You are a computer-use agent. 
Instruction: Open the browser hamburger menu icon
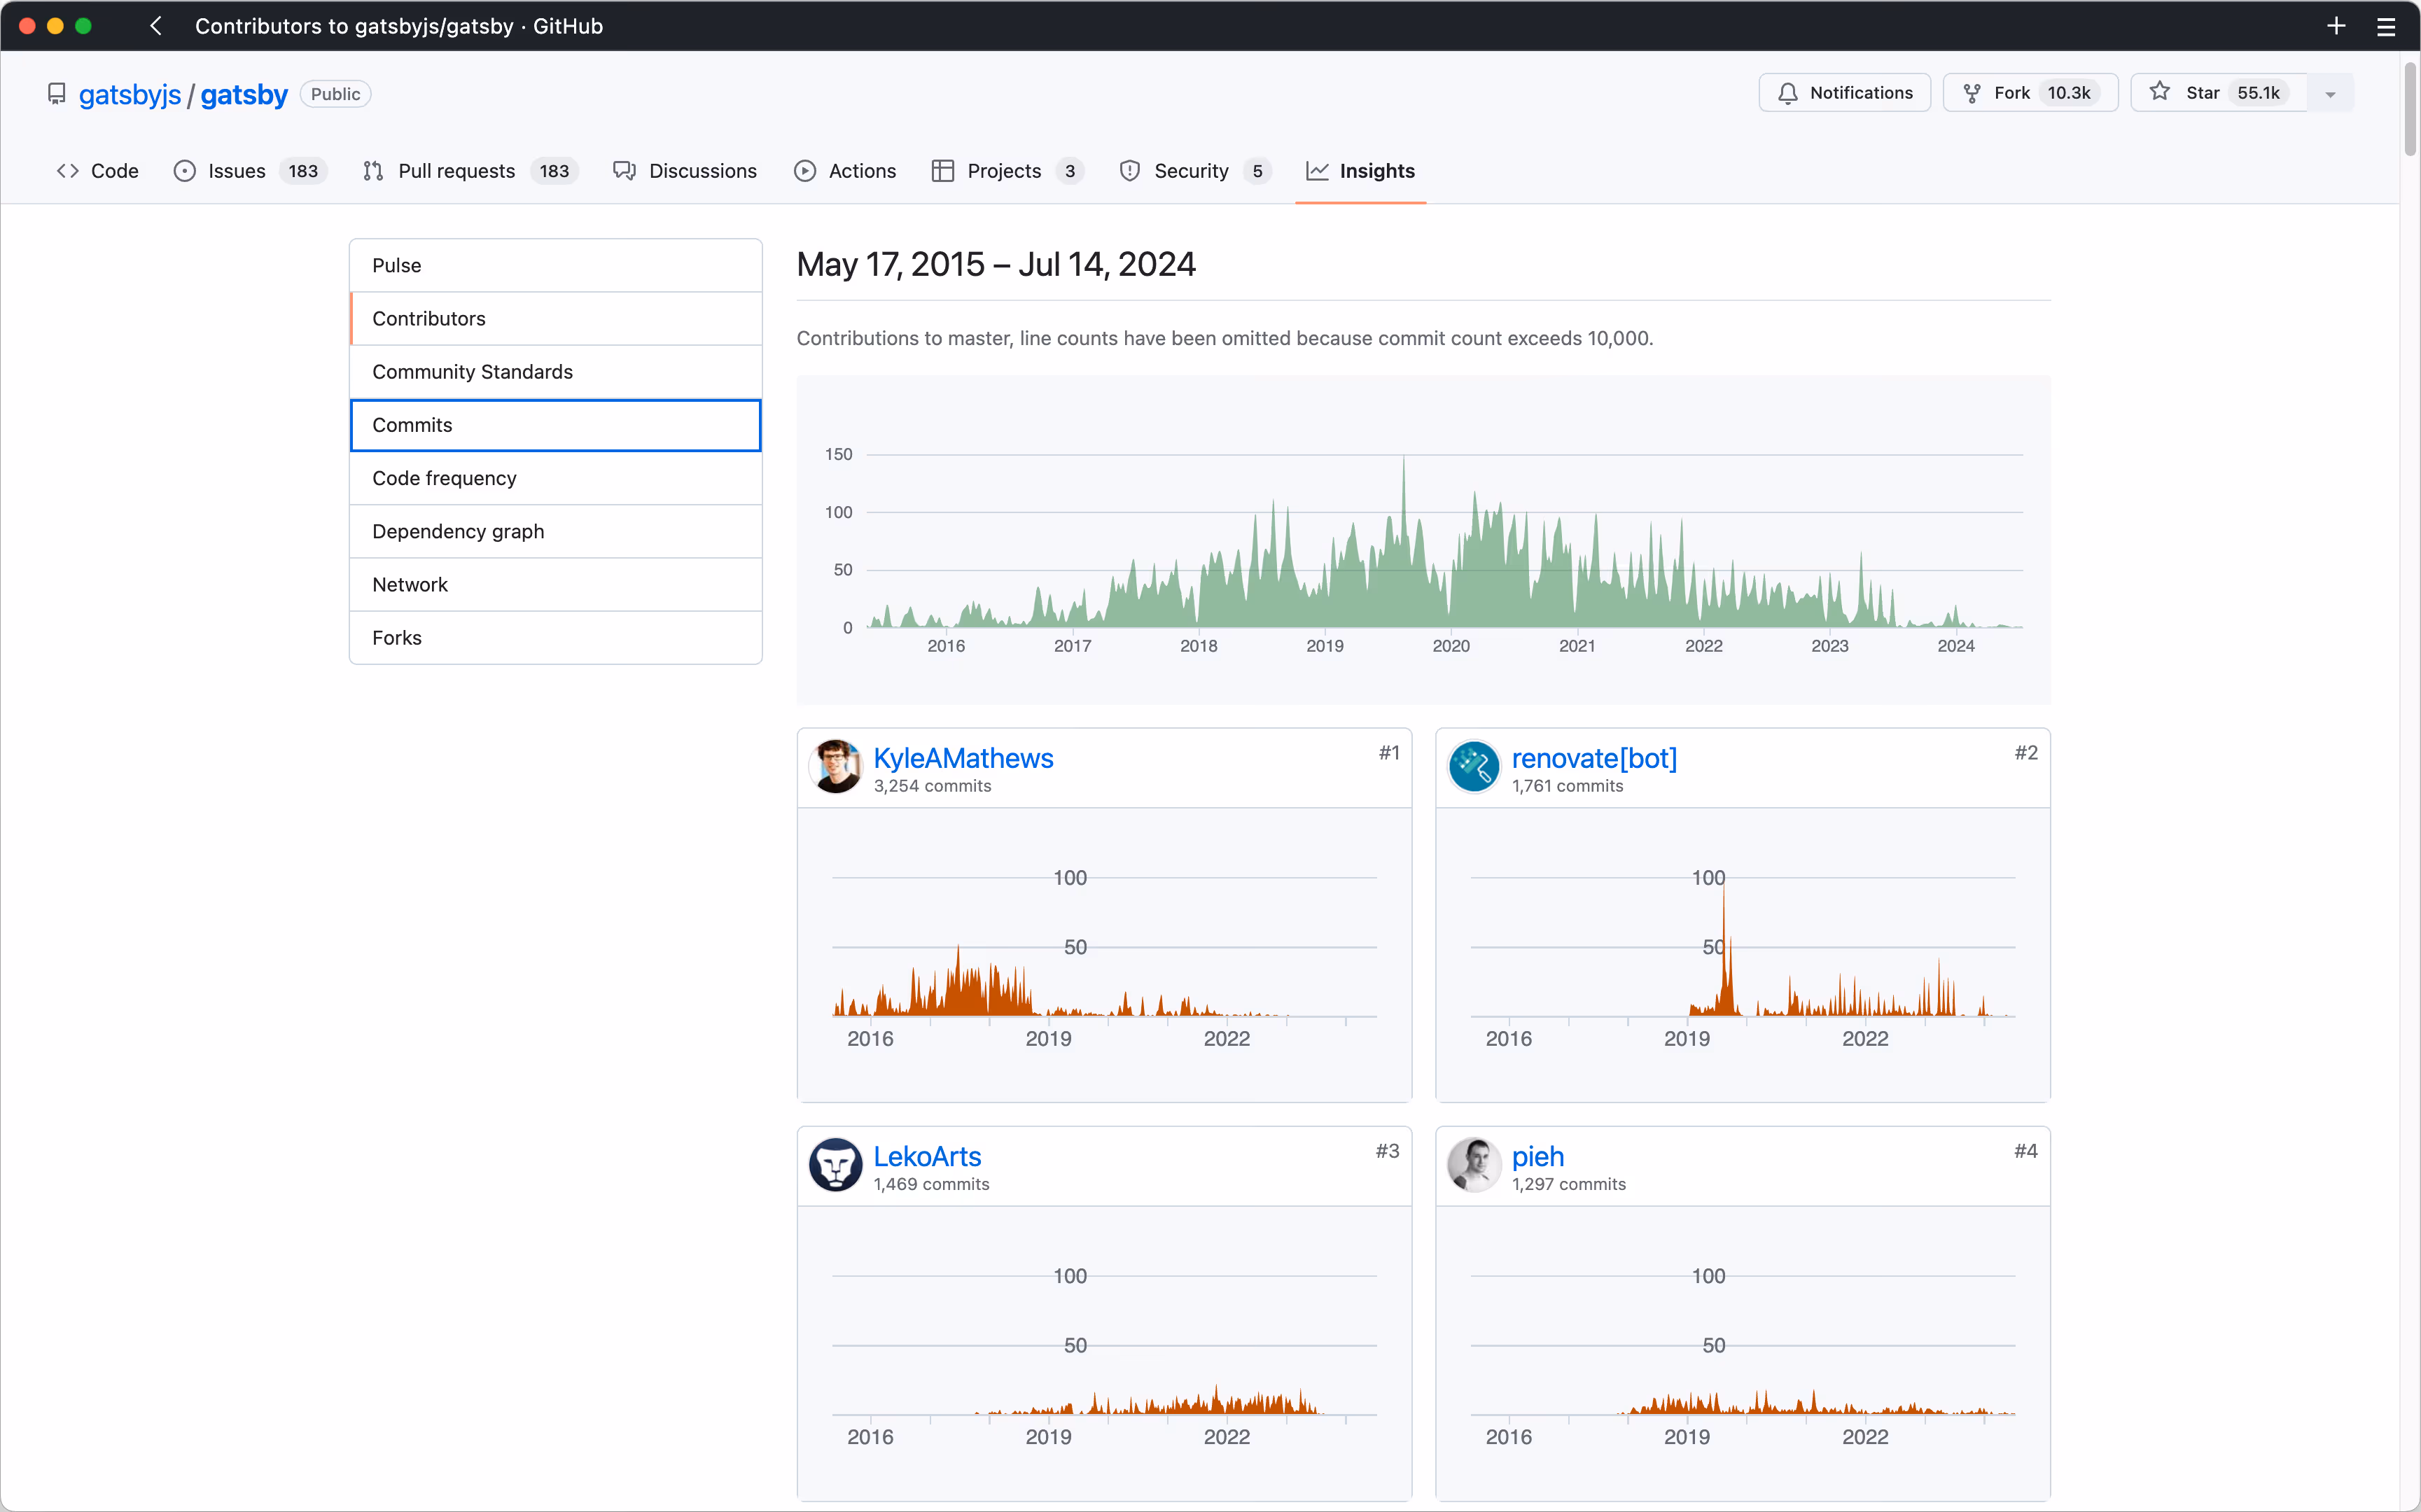coord(2386,26)
